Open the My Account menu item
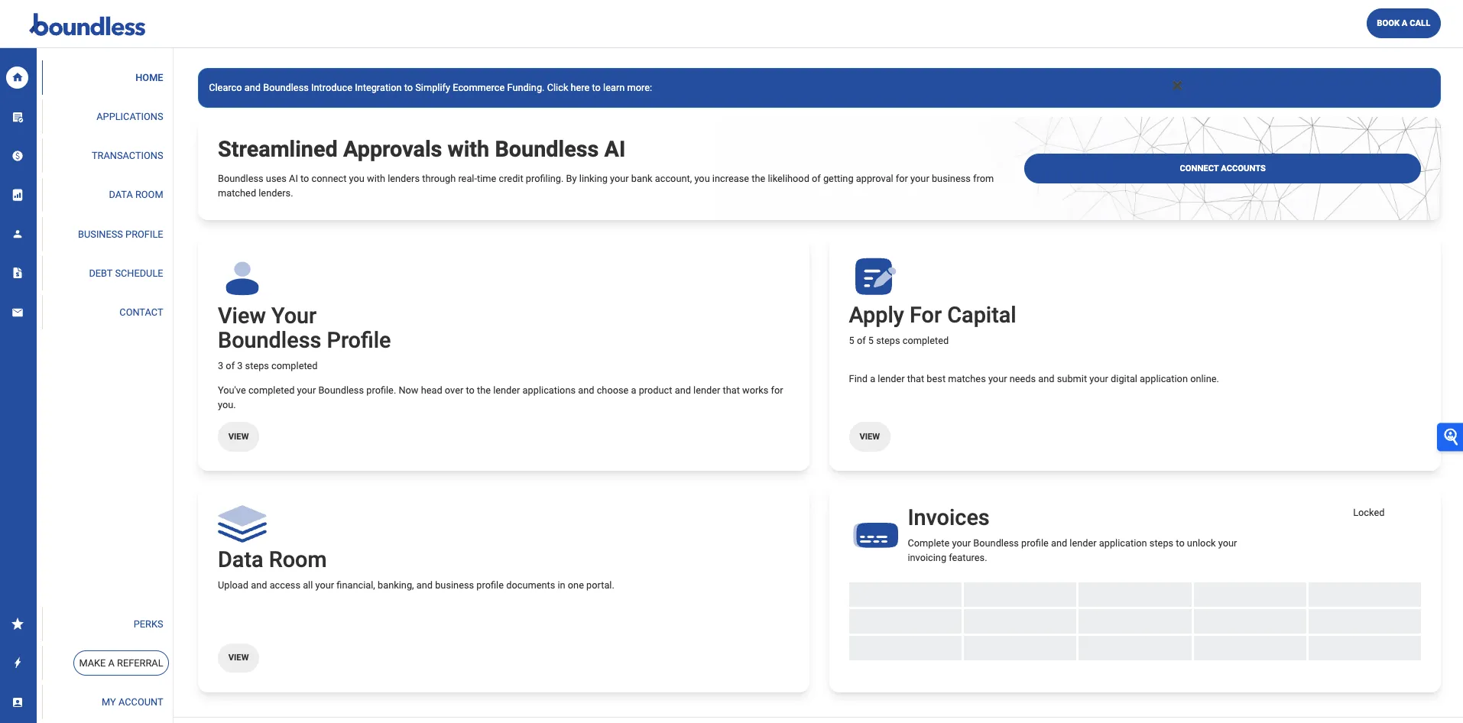 click(x=132, y=702)
